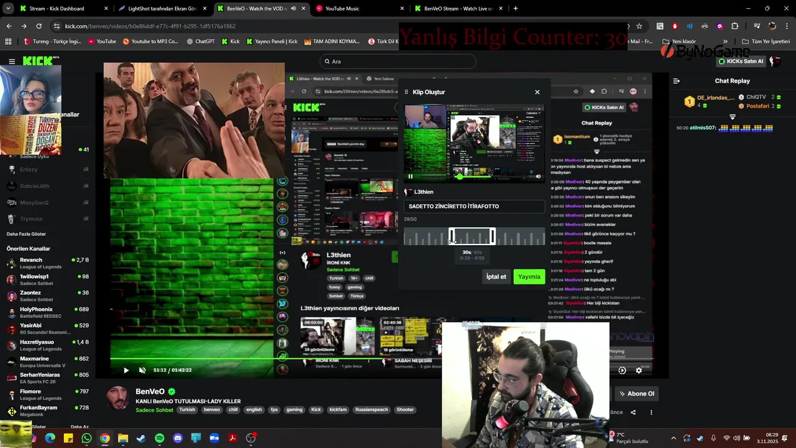The image size is (796, 448).
Task: Open a new browser tab
Action: pyautogui.click(x=516, y=9)
